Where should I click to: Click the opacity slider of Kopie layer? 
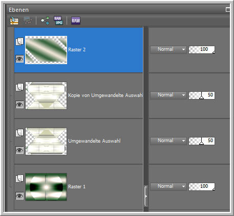point(202,95)
